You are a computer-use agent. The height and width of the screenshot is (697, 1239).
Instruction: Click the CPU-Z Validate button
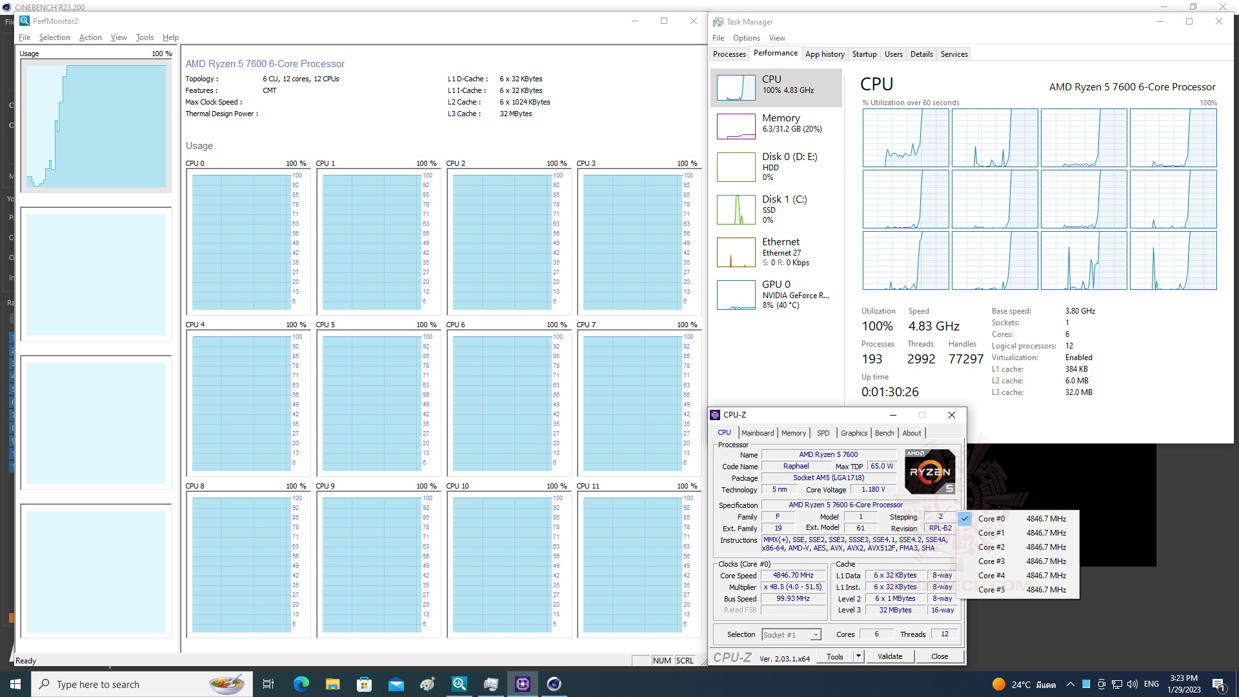pos(889,656)
